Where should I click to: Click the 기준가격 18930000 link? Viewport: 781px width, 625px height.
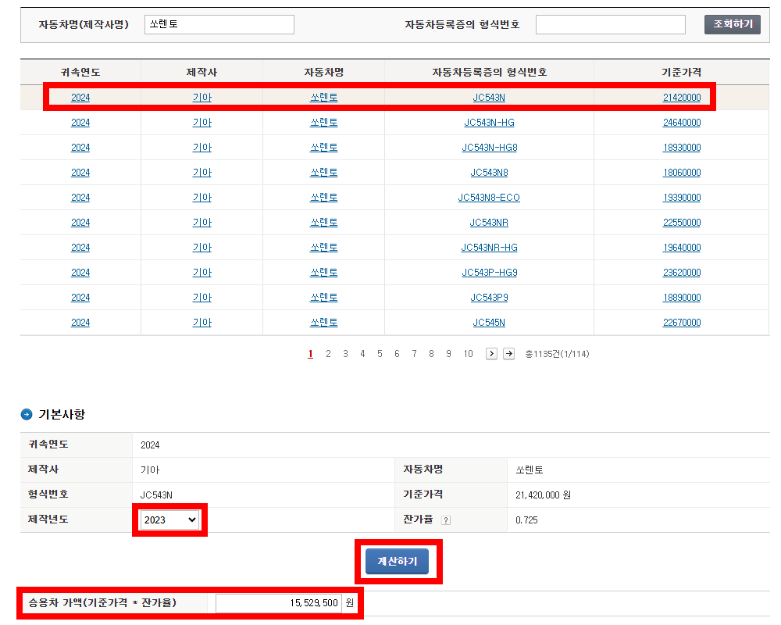(681, 148)
